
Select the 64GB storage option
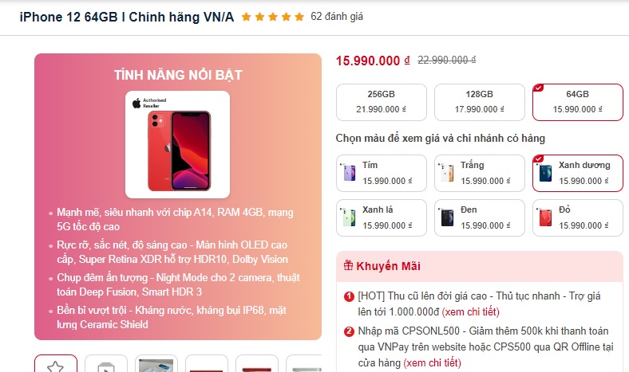(x=578, y=102)
